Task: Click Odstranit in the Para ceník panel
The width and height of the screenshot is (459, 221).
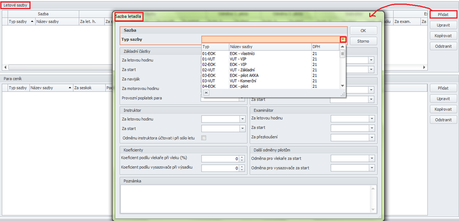Action: pos(443,120)
